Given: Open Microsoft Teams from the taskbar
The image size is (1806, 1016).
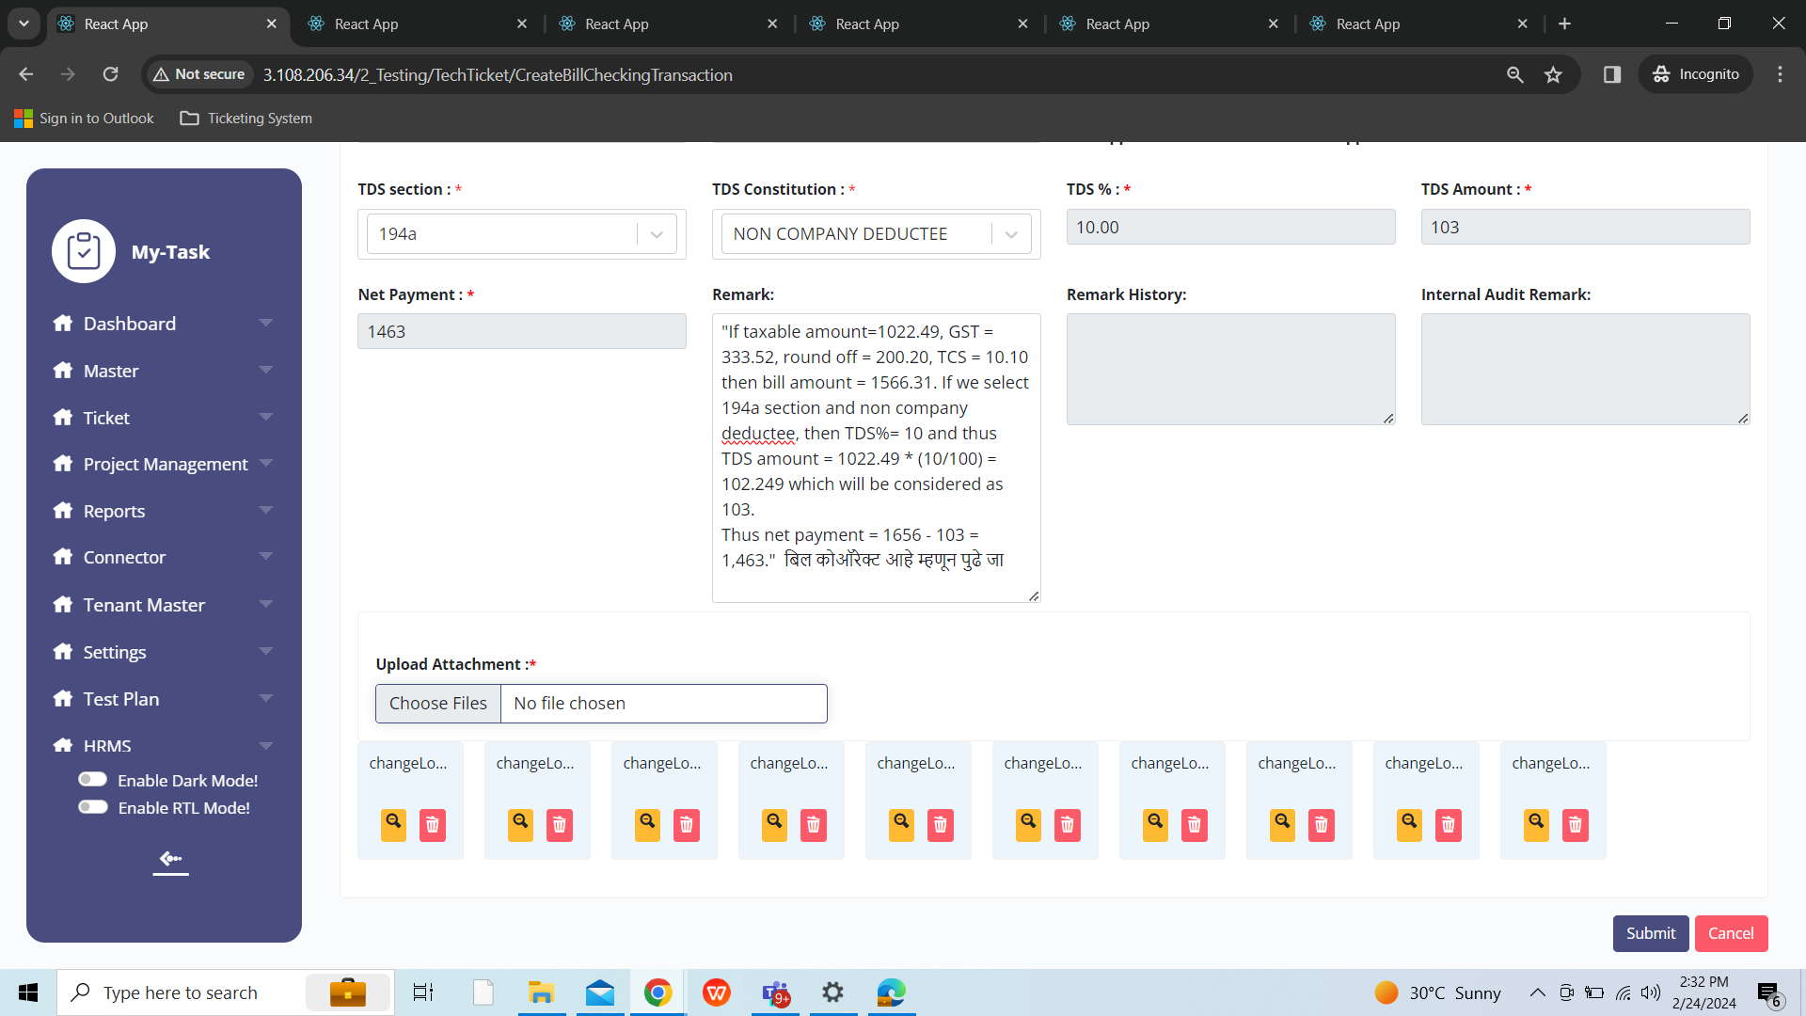Looking at the screenshot, I should tap(776, 992).
